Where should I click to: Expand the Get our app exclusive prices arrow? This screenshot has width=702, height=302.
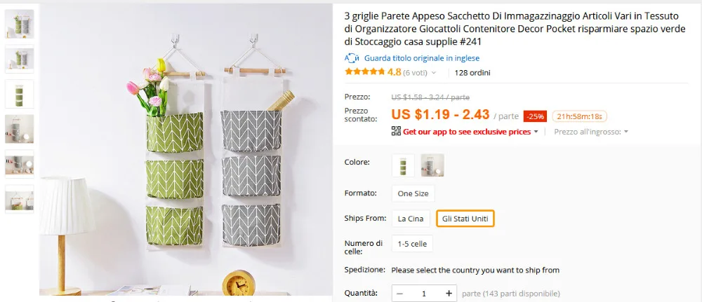[536, 132]
